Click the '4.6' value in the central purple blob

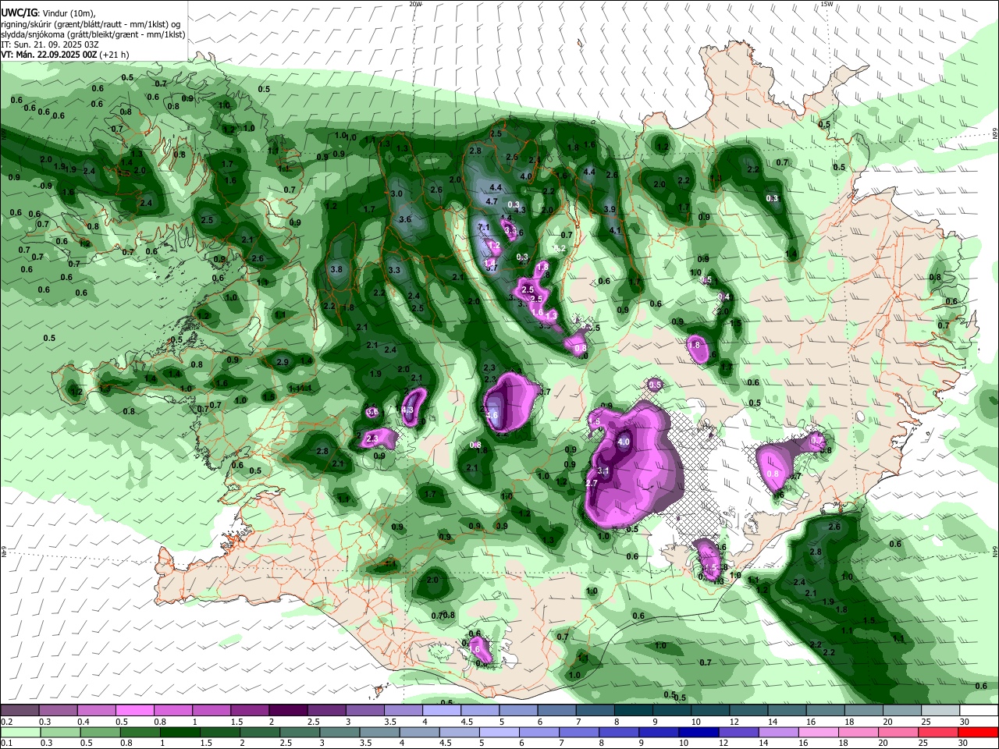coord(492,416)
